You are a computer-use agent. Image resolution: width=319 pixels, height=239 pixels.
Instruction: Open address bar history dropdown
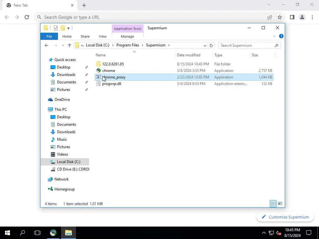205,45
